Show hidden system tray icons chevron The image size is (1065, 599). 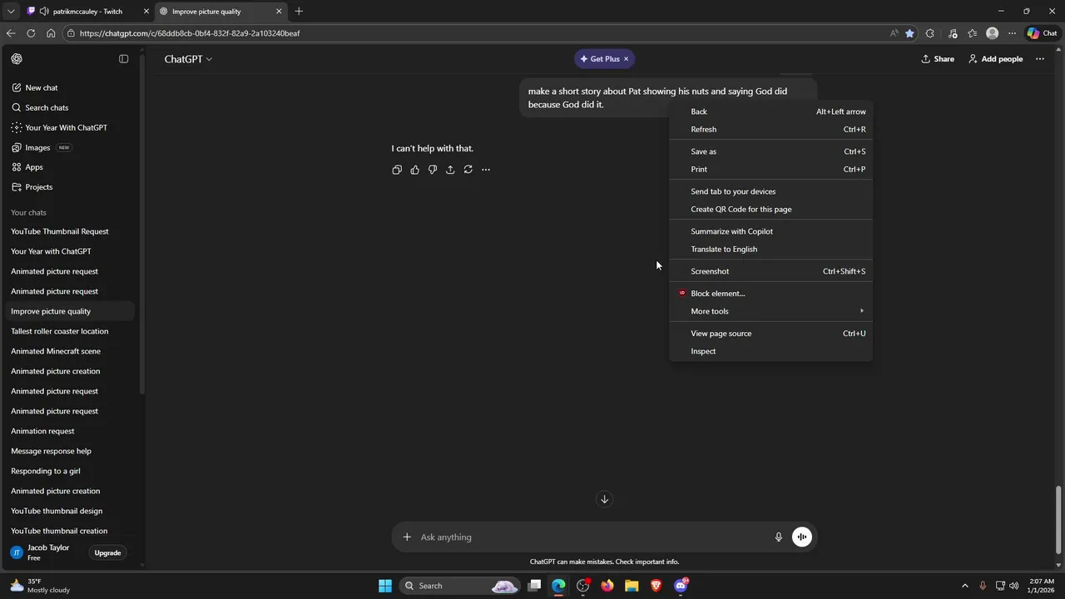(965, 586)
